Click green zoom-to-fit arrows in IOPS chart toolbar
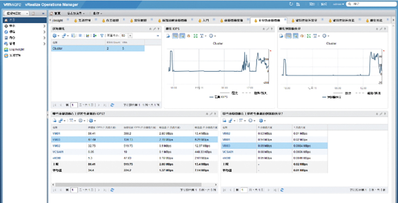This screenshot has width=398, height=203. [195, 36]
